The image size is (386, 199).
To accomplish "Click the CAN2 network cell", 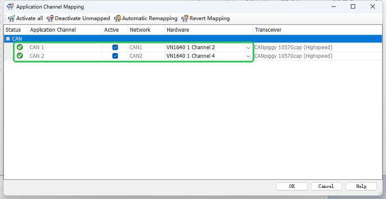I will coord(147,56).
